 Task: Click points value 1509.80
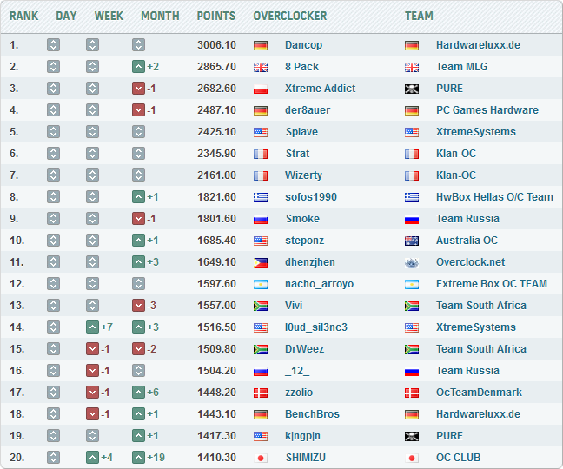coord(216,349)
